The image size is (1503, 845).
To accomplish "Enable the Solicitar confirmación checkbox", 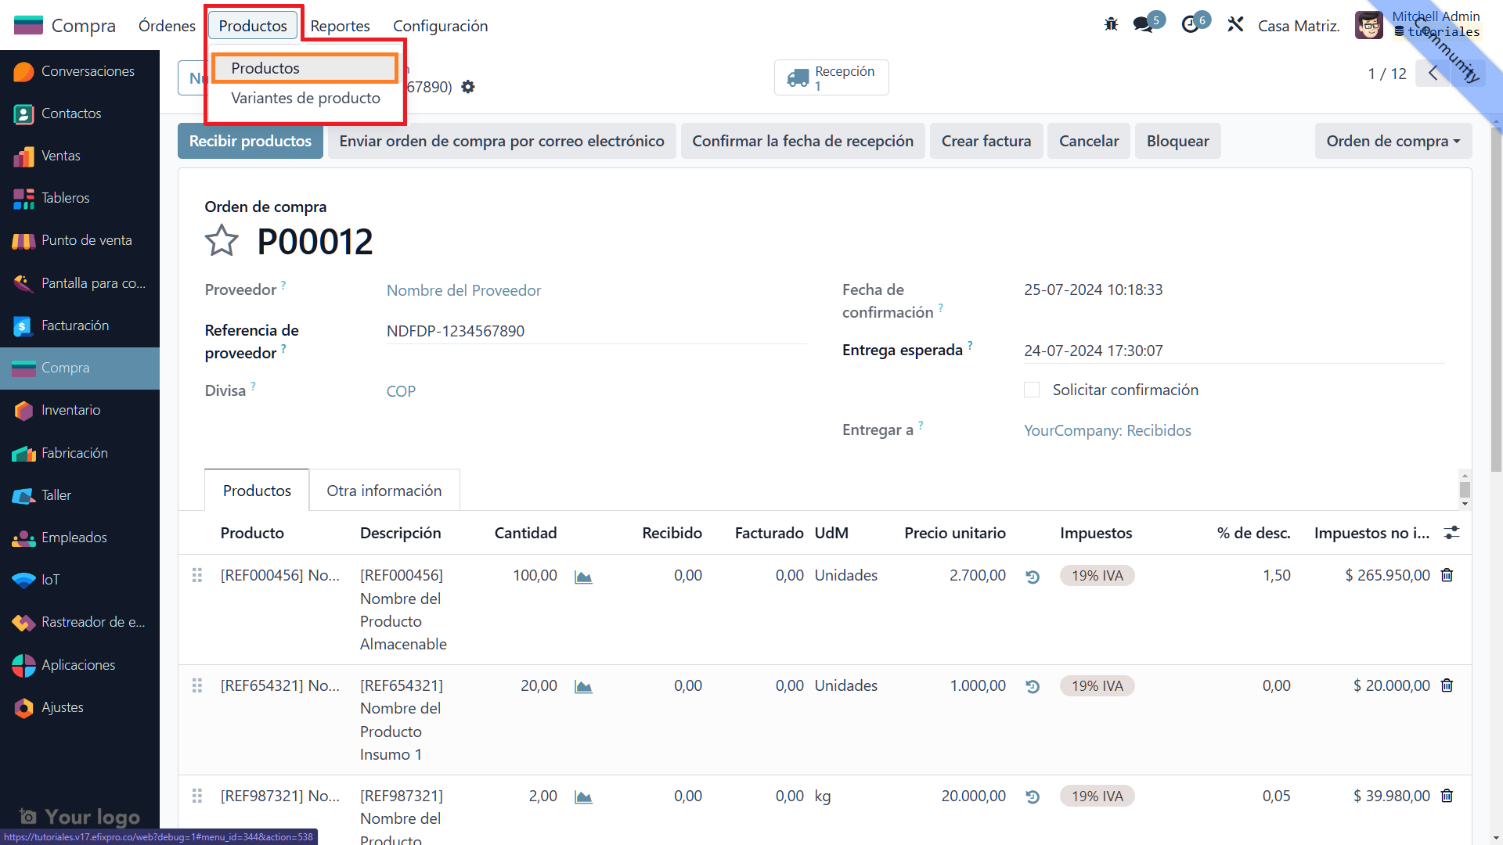I will pos(1032,390).
